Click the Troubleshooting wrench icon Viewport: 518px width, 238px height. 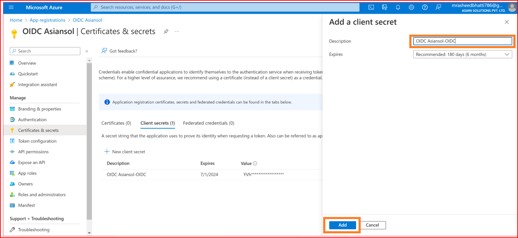(x=12, y=230)
